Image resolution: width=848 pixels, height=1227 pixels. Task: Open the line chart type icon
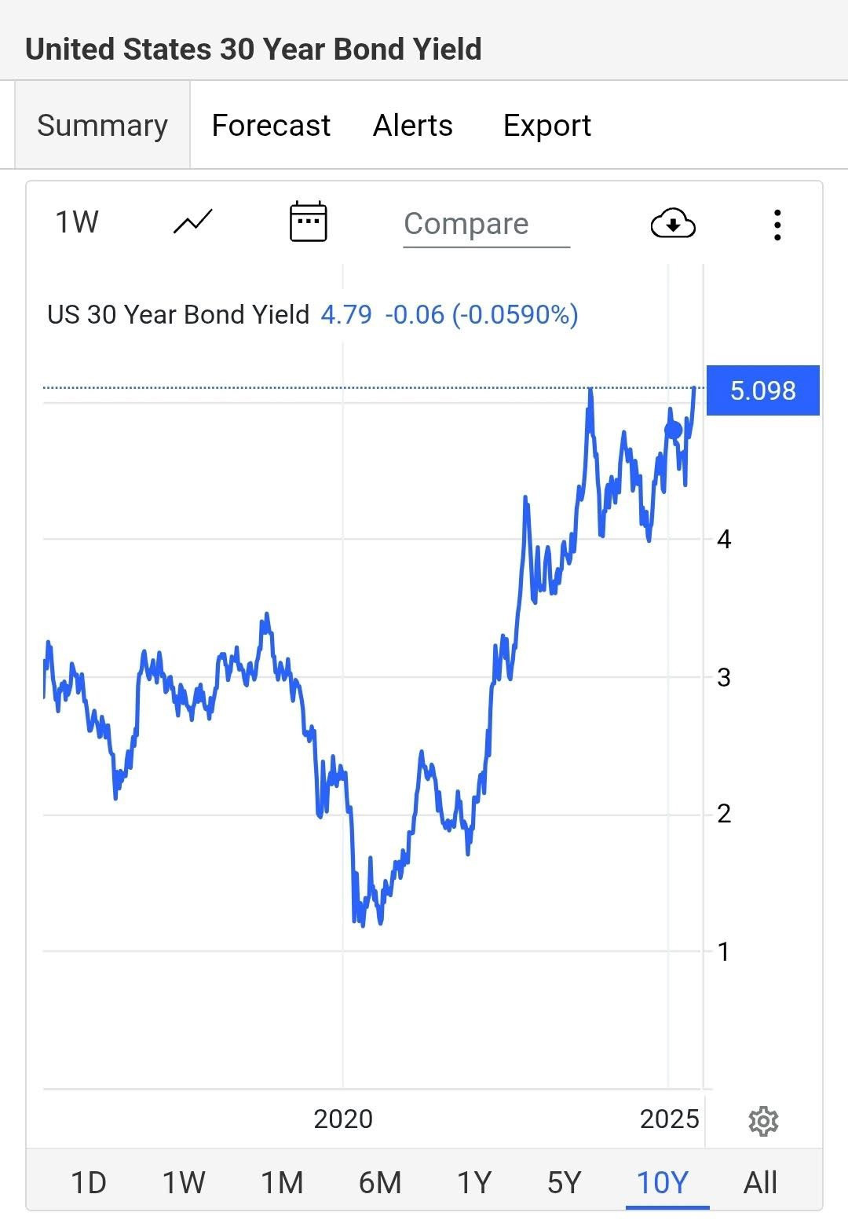[192, 222]
